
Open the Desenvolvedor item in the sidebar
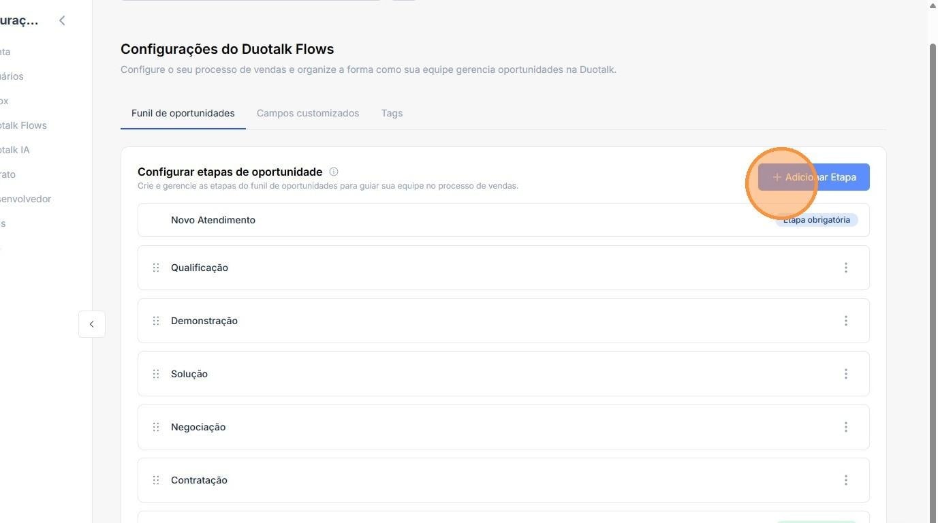coord(25,199)
